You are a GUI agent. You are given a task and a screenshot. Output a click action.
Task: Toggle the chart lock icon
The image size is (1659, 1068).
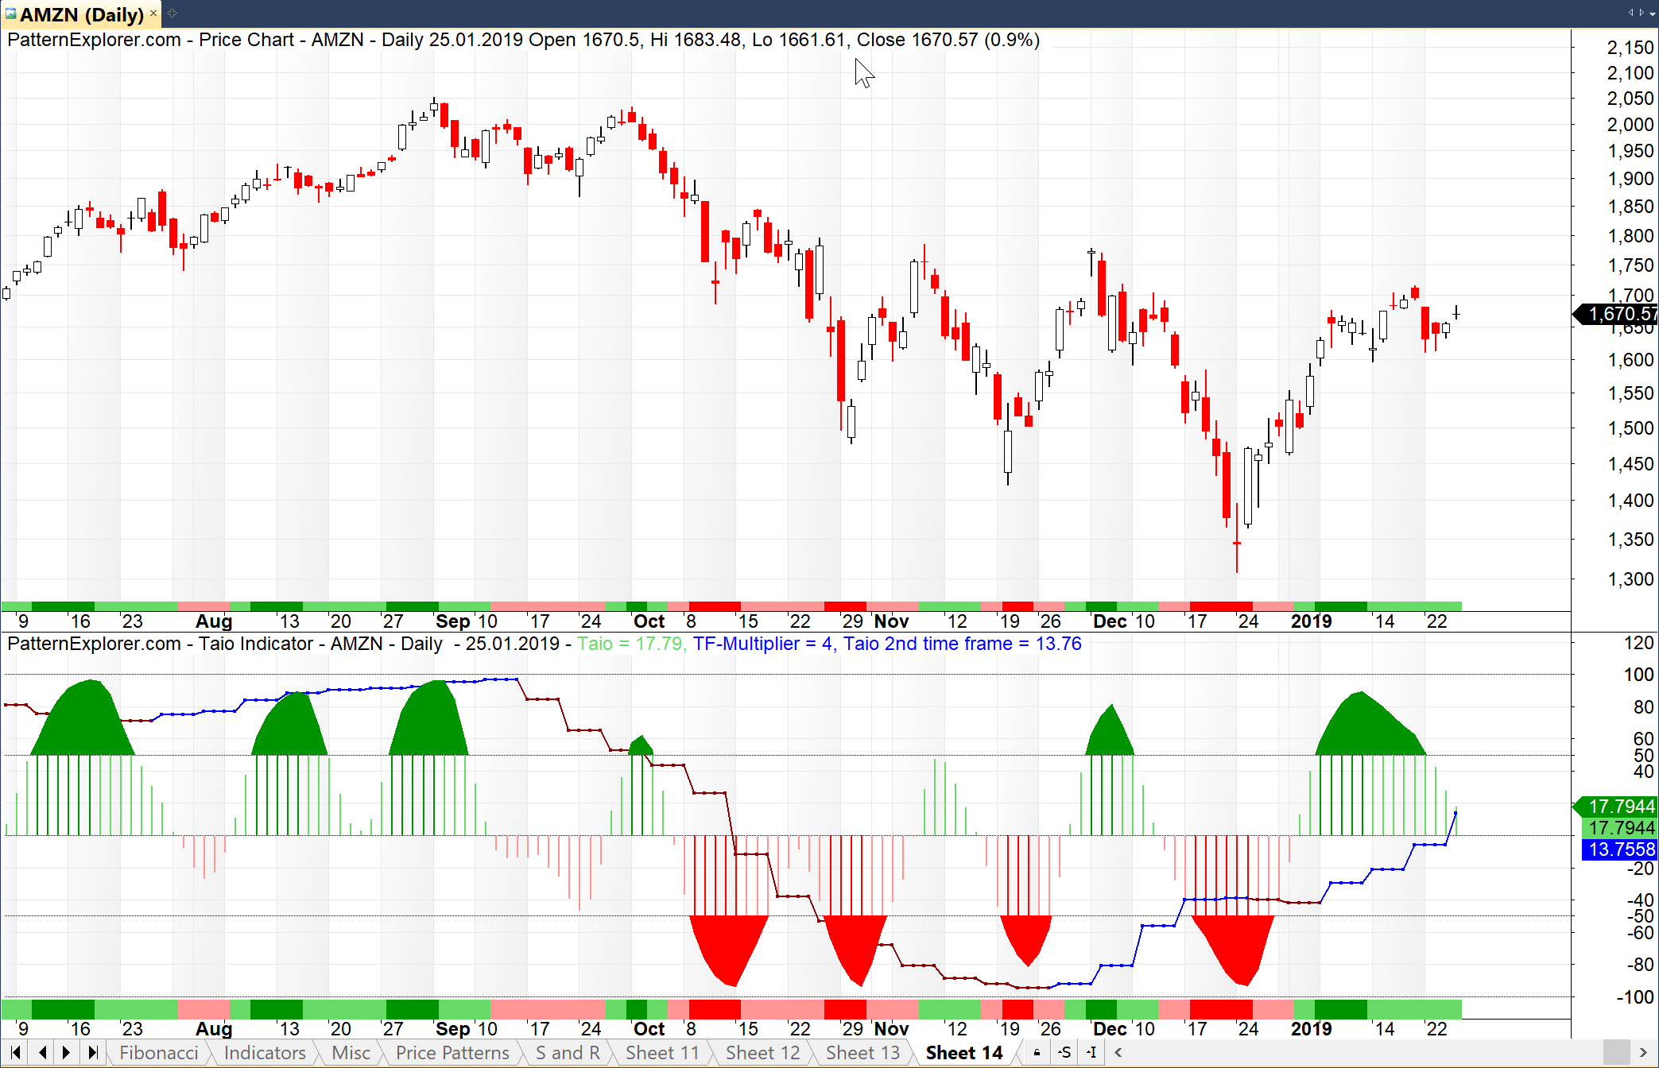pos(1037,1053)
